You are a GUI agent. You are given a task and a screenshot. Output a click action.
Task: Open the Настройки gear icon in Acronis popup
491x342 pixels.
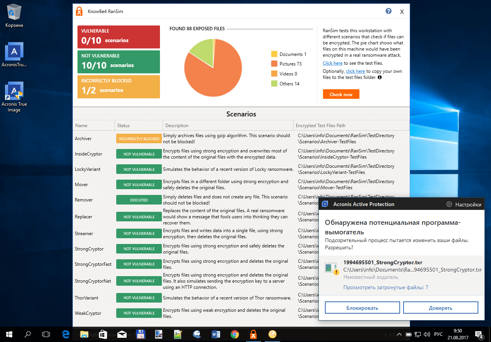click(449, 204)
